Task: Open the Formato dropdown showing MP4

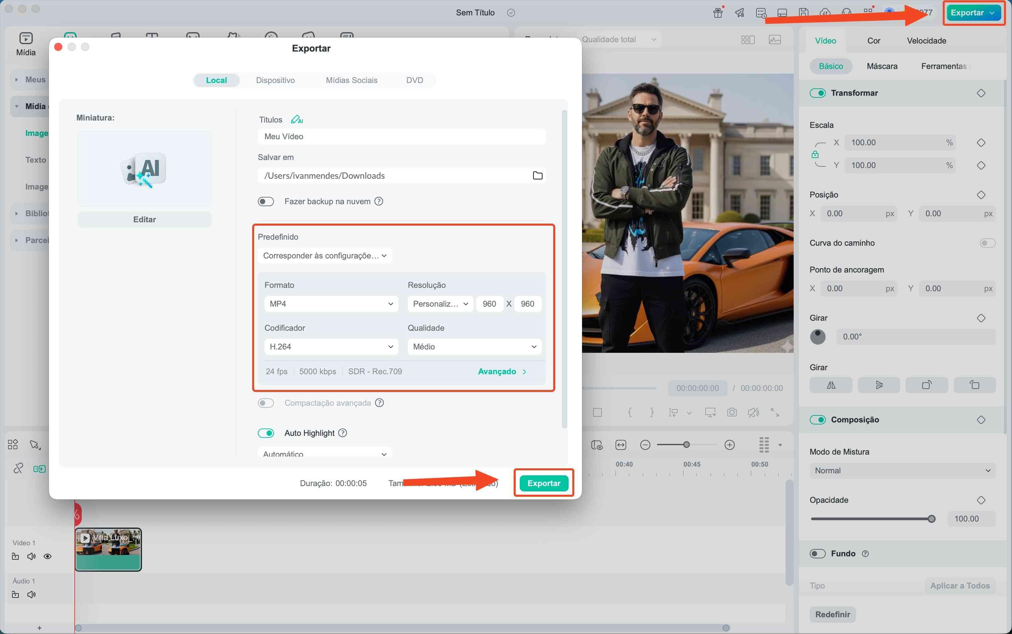Action: [x=331, y=304]
